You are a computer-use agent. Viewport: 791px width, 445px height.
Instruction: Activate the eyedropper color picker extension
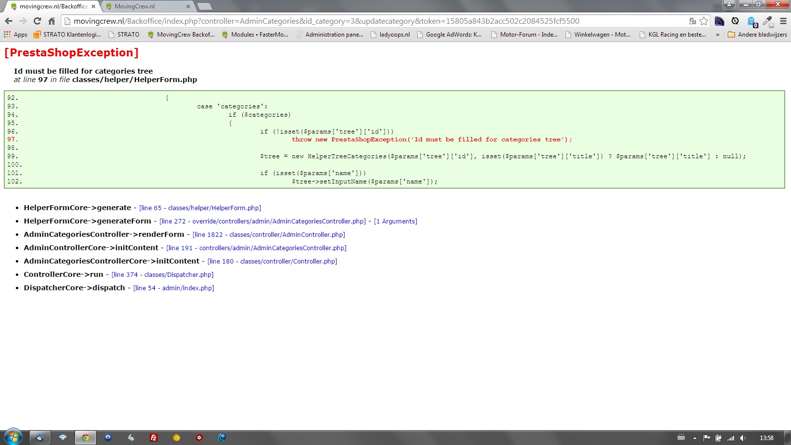(x=768, y=21)
